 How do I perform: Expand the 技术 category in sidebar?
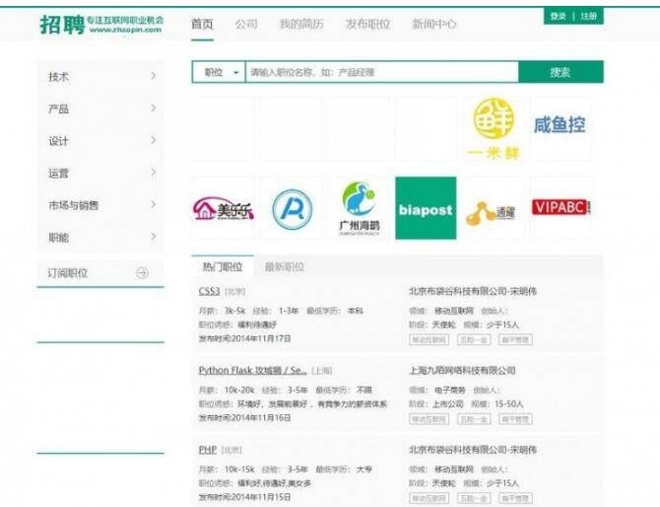[153, 76]
